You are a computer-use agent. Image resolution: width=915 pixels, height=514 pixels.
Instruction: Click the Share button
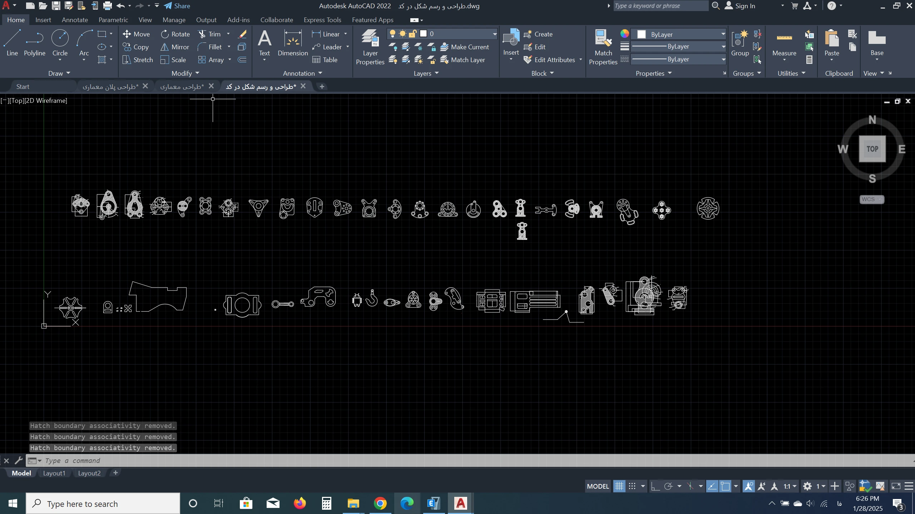pos(177,6)
